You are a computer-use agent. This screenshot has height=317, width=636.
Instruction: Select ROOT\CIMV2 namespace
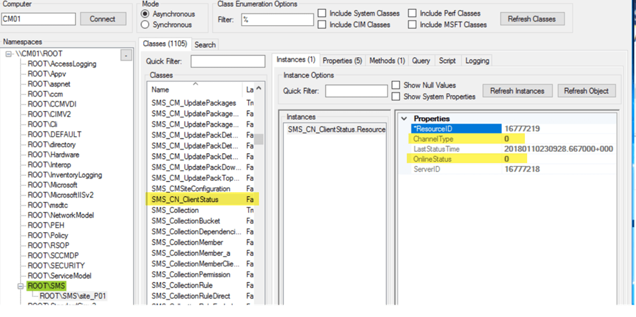(x=49, y=115)
